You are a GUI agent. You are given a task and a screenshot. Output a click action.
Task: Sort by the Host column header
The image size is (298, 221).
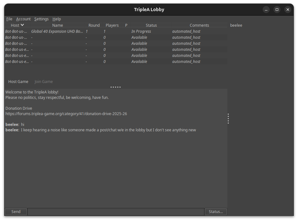pyautogui.click(x=17, y=25)
